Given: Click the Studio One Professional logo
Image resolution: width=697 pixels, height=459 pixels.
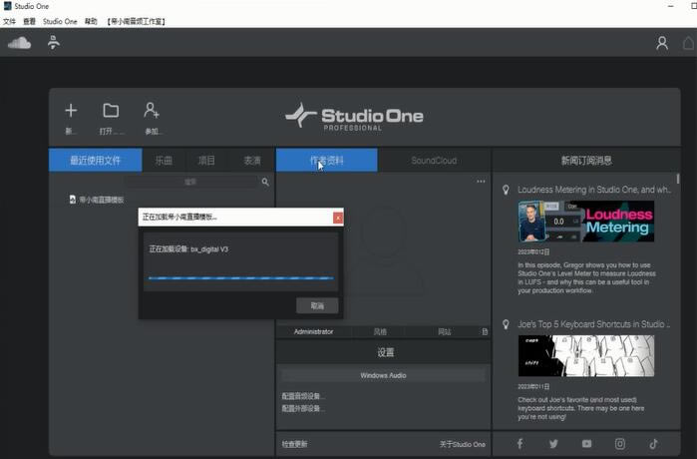Looking at the screenshot, I should coord(354,117).
